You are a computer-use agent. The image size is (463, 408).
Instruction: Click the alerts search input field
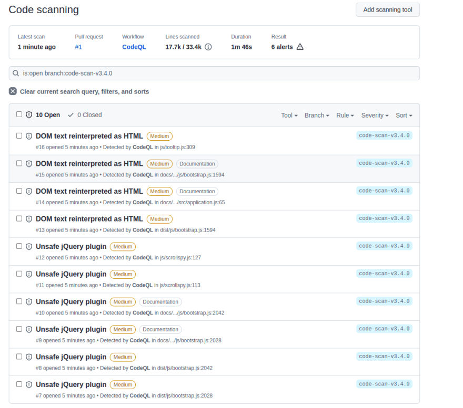click(x=214, y=73)
